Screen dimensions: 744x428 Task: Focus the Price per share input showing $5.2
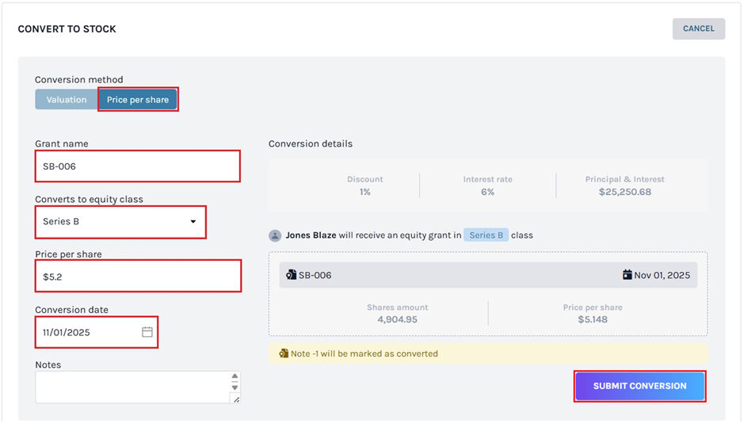pyautogui.click(x=137, y=277)
